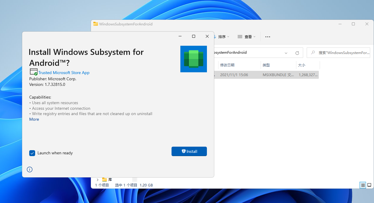Image resolution: width=374 pixels, height=203 pixels.
Task: Expand More capabilities link
Action: [x=34, y=119]
